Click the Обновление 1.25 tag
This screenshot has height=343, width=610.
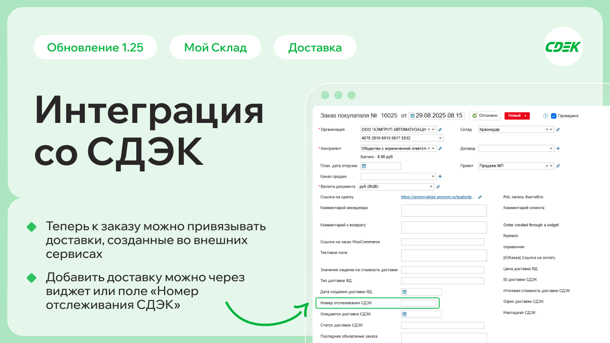(95, 48)
